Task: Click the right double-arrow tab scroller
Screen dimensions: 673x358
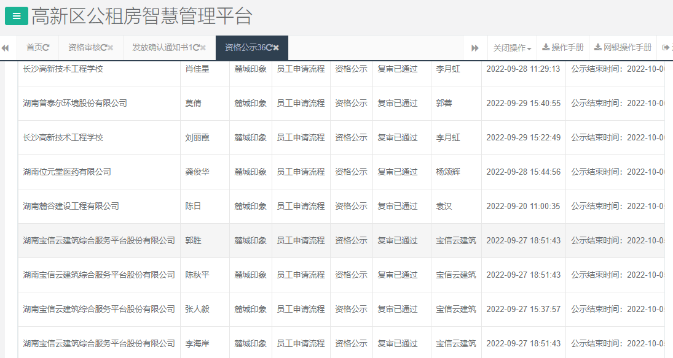Action: (475, 47)
